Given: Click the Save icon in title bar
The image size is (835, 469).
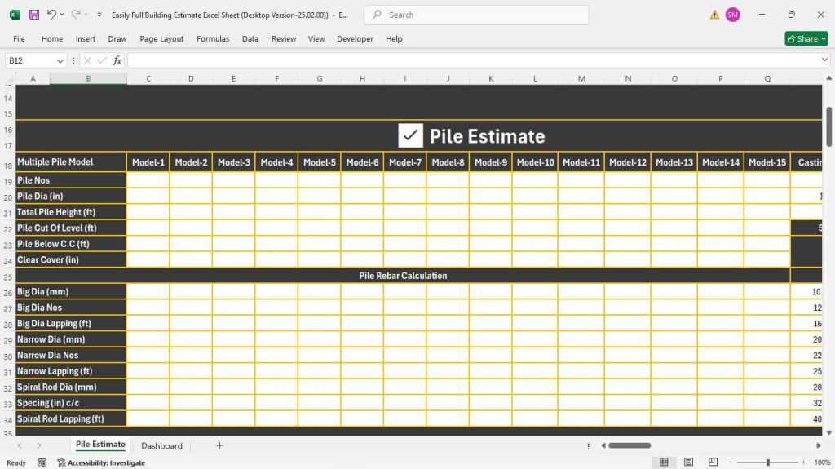Looking at the screenshot, I should (x=34, y=15).
